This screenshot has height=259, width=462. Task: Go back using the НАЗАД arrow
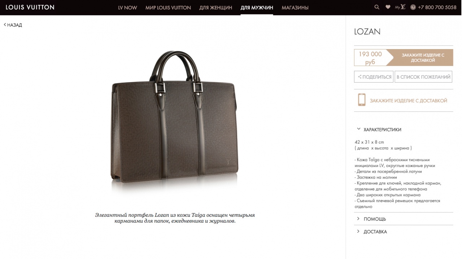click(13, 25)
